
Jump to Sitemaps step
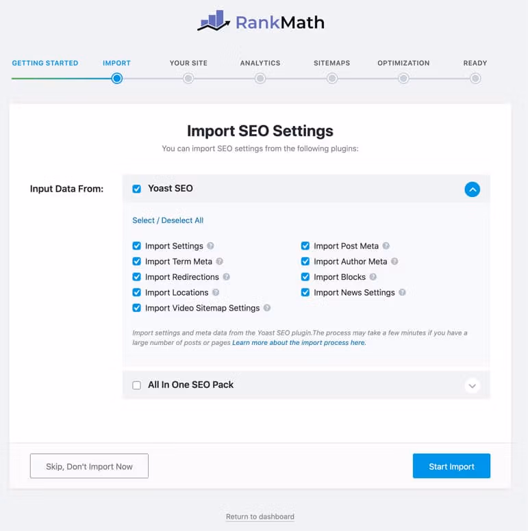coord(331,63)
